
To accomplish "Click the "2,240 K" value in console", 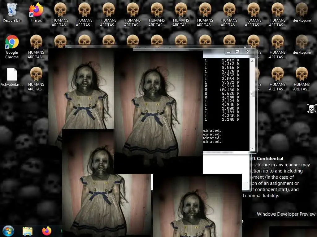I will click(231, 119).
